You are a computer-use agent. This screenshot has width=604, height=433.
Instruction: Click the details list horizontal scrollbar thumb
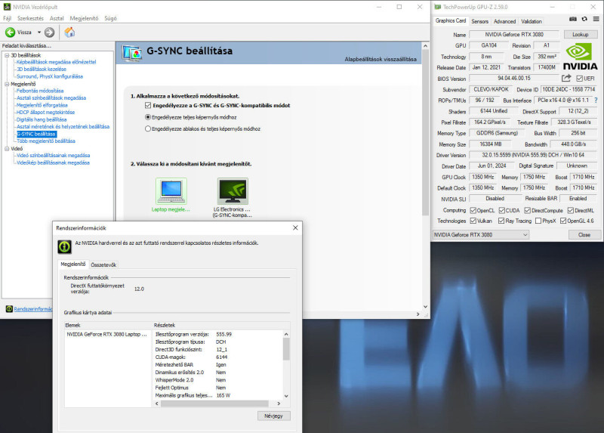[x=214, y=404]
